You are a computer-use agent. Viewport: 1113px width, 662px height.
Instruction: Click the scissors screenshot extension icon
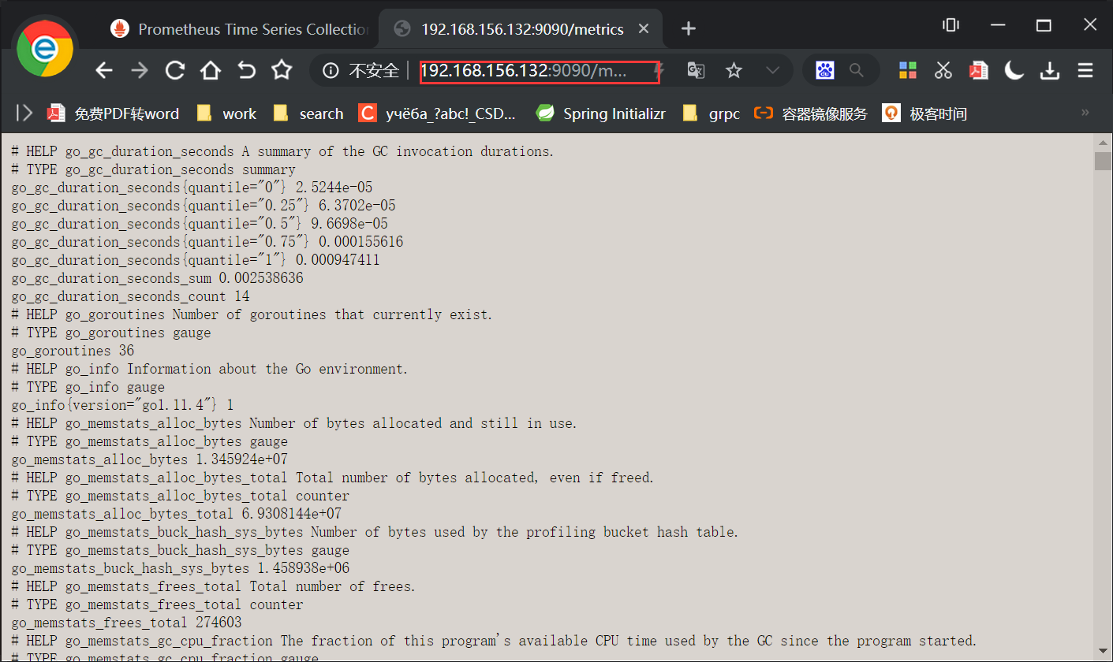[x=943, y=71]
